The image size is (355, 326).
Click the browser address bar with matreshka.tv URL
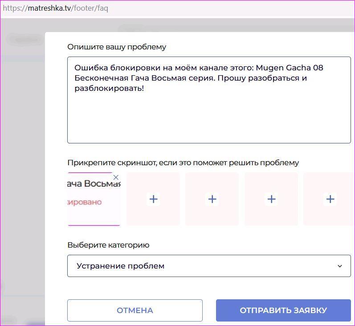178,8
